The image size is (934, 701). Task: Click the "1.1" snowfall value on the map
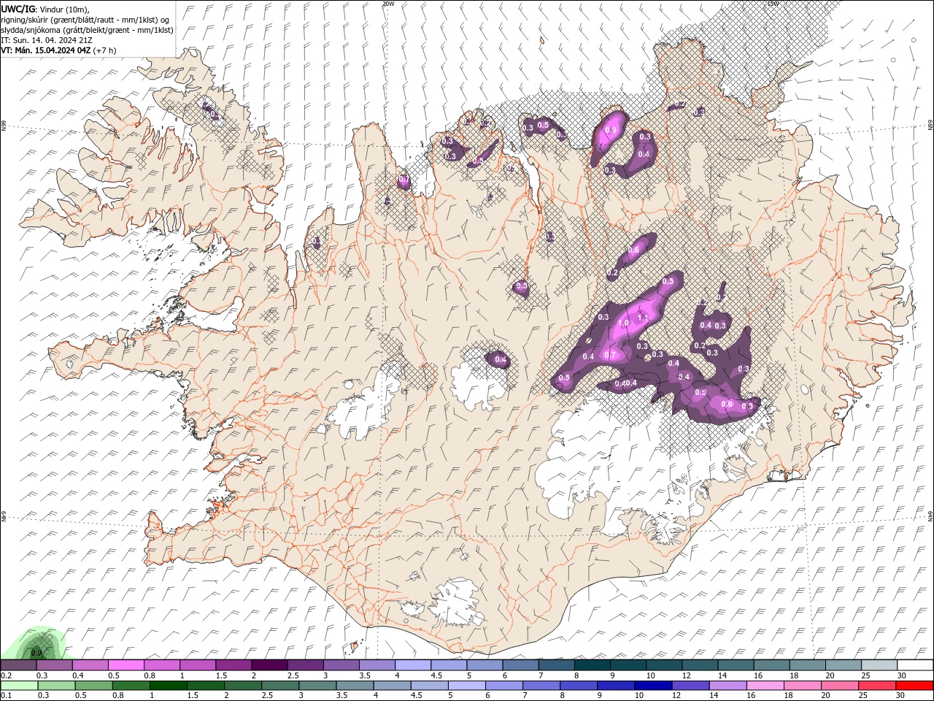(643, 318)
